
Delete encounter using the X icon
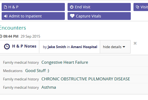click(135, 43)
